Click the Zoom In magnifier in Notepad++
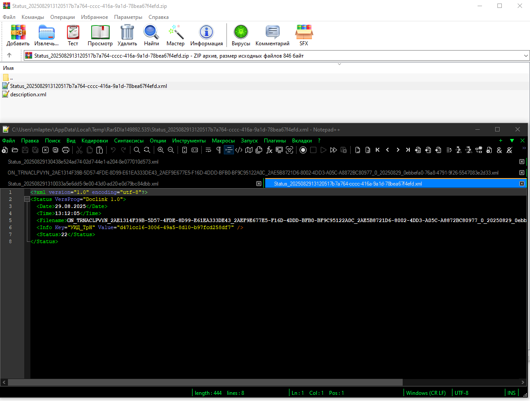The width and height of the screenshot is (530, 401). point(160,150)
